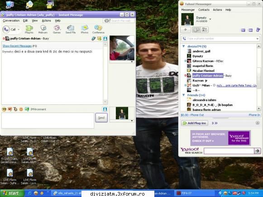Viewport: 263px width, 197px height.
Task: Click the Show Recent Messages link
Action: (x=17, y=46)
